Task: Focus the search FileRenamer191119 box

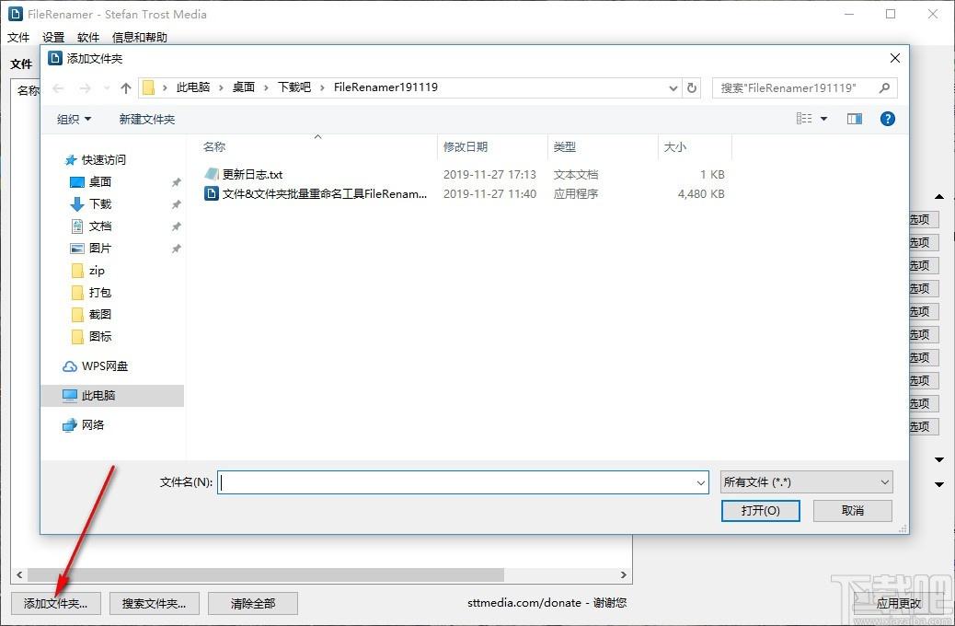Action: 804,87
